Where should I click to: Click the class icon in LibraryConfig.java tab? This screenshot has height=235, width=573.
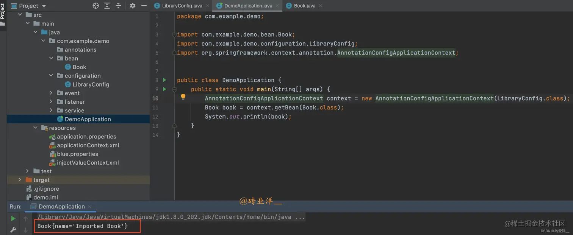[x=157, y=6]
